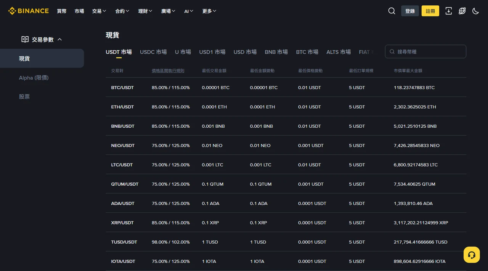Click the NEO/USDT pair row
The height and width of the screenshot is (271, 488).
(286, 145)
